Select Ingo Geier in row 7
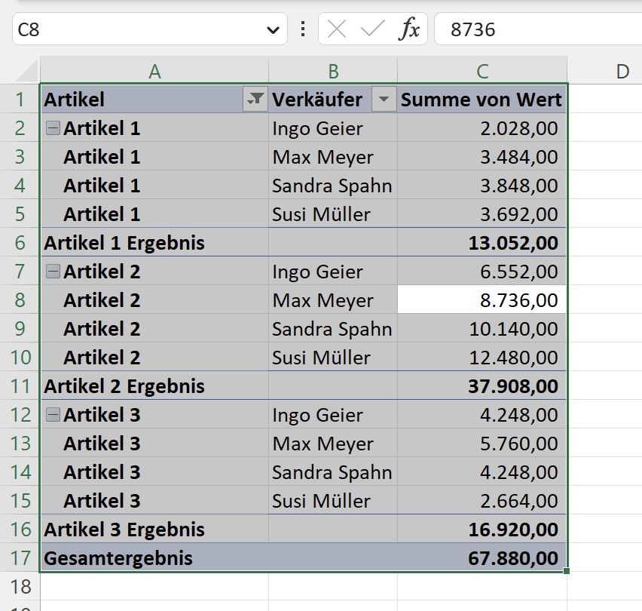 click(x=333, y=272)
